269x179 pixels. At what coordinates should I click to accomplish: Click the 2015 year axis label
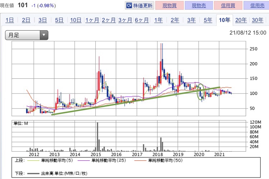[96, 155]
